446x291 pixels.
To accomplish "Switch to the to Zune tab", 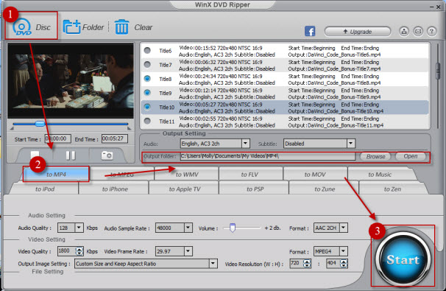I will click(325, 189).
